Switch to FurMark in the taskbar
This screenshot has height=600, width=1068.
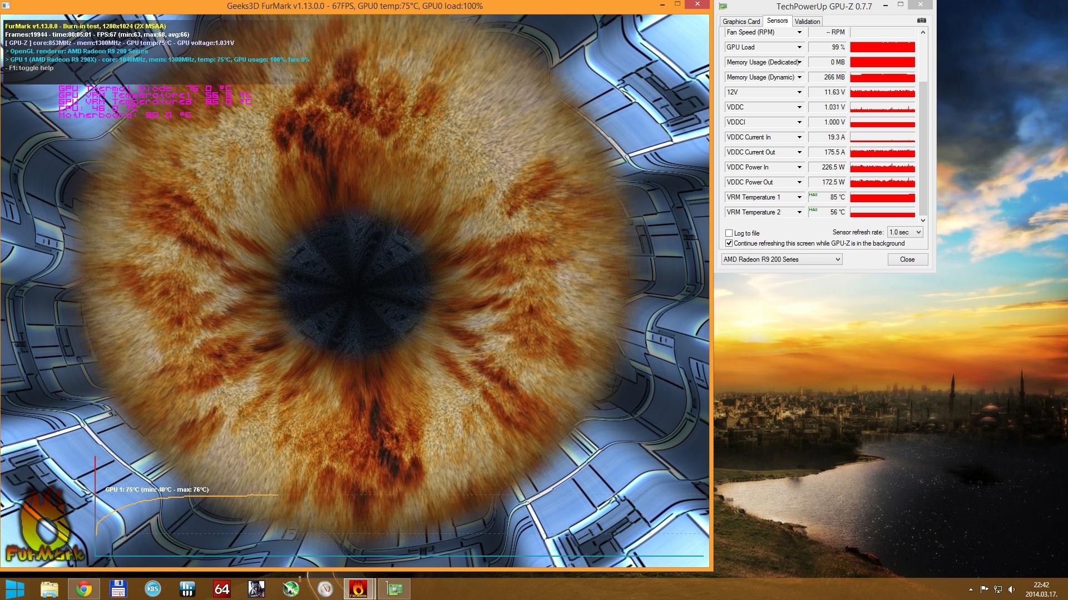359,589
